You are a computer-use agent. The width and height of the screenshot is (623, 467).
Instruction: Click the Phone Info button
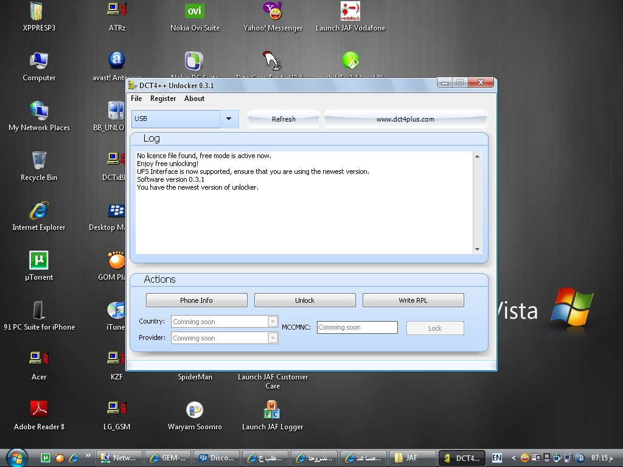[197, 300]
